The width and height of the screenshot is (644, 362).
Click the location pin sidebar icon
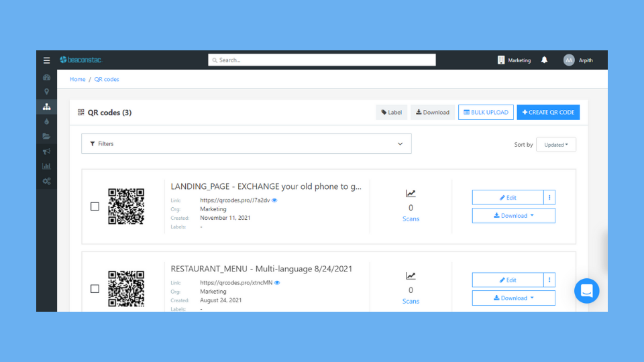(46, 91)
